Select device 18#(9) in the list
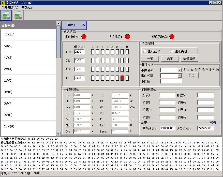This screenshot has width=223, height=177. (28, 126)
